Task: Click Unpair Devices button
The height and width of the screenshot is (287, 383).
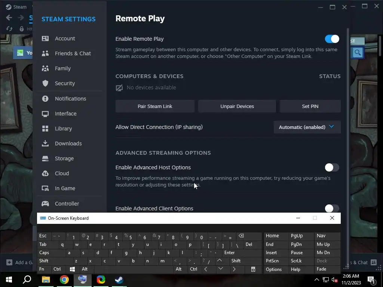Action: click(237, 106)
